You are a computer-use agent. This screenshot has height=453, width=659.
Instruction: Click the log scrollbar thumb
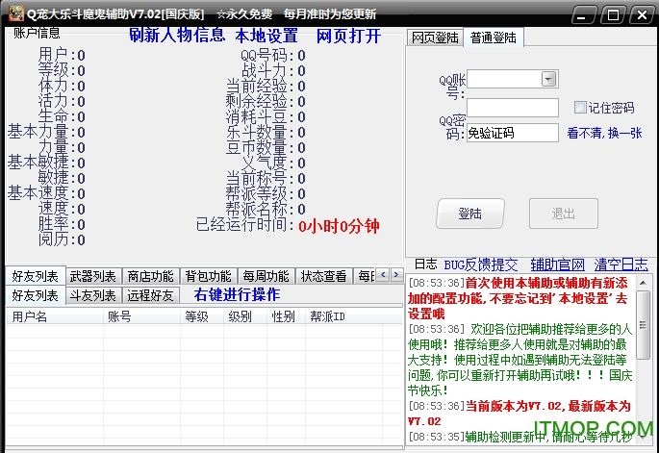[x=643, y=325]
